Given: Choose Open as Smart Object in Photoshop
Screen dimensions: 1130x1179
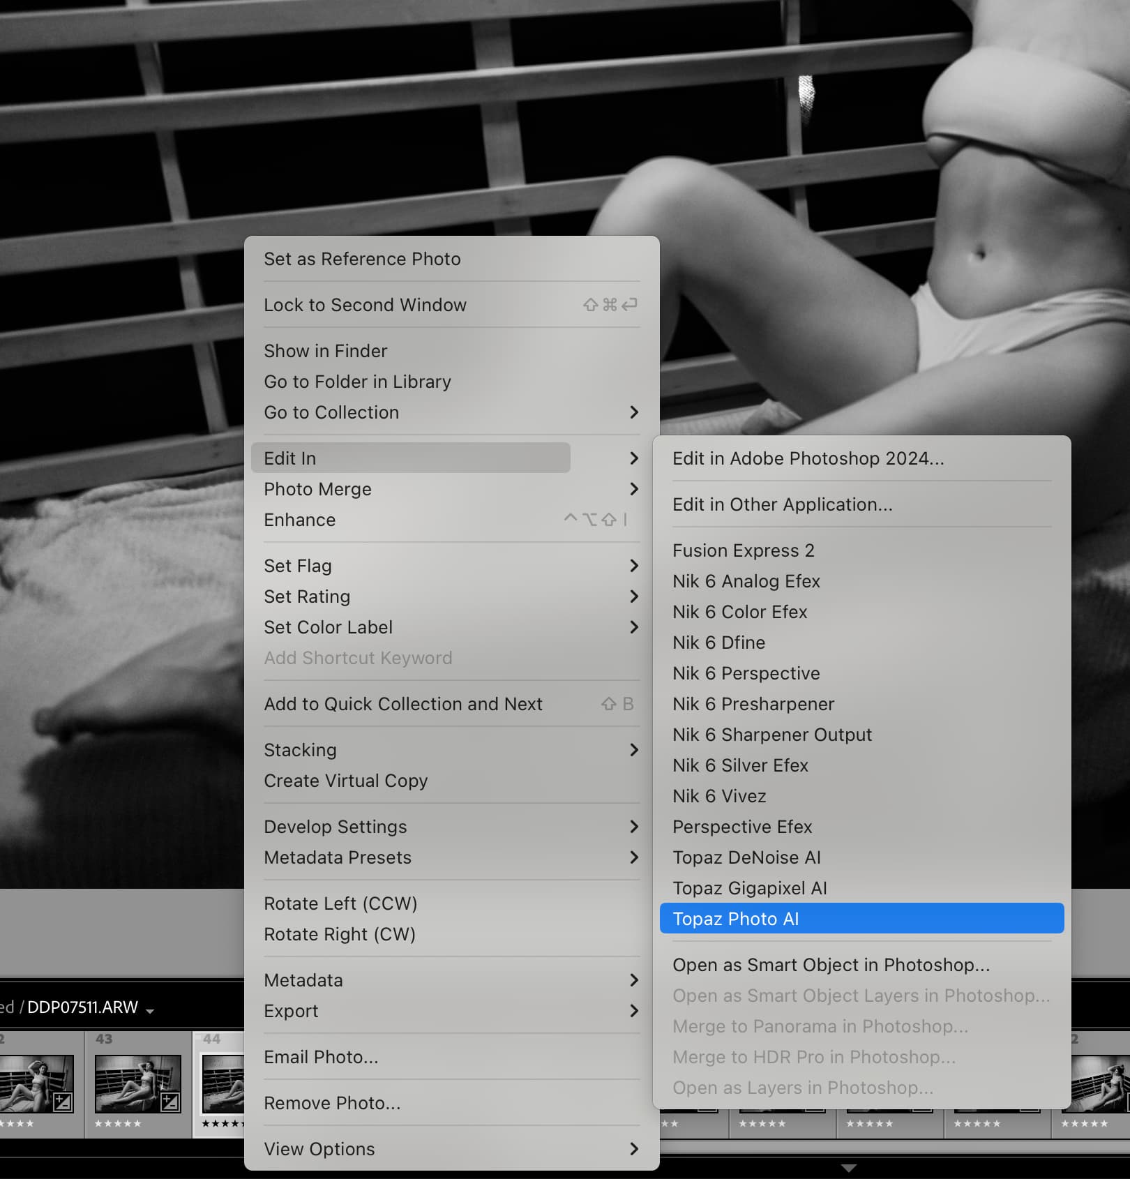Looking at the screenshot, I should point(831,965).
